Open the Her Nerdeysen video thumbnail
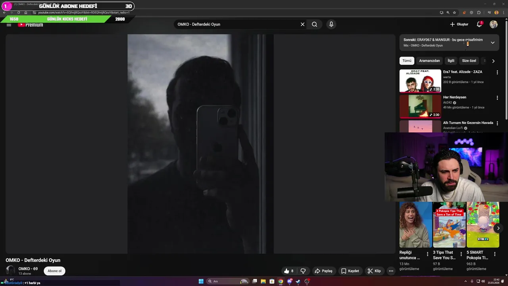Image resolution: width=508 pixels, height=286 pixels. (420, 106)
